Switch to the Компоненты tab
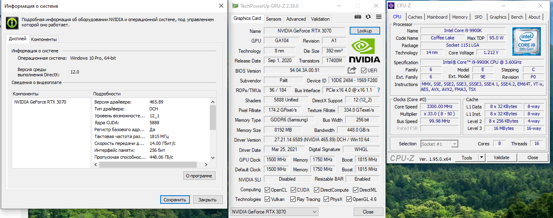The height and width of the screenshot is (218, 553). pyautogui.click(x=44, y=39)
